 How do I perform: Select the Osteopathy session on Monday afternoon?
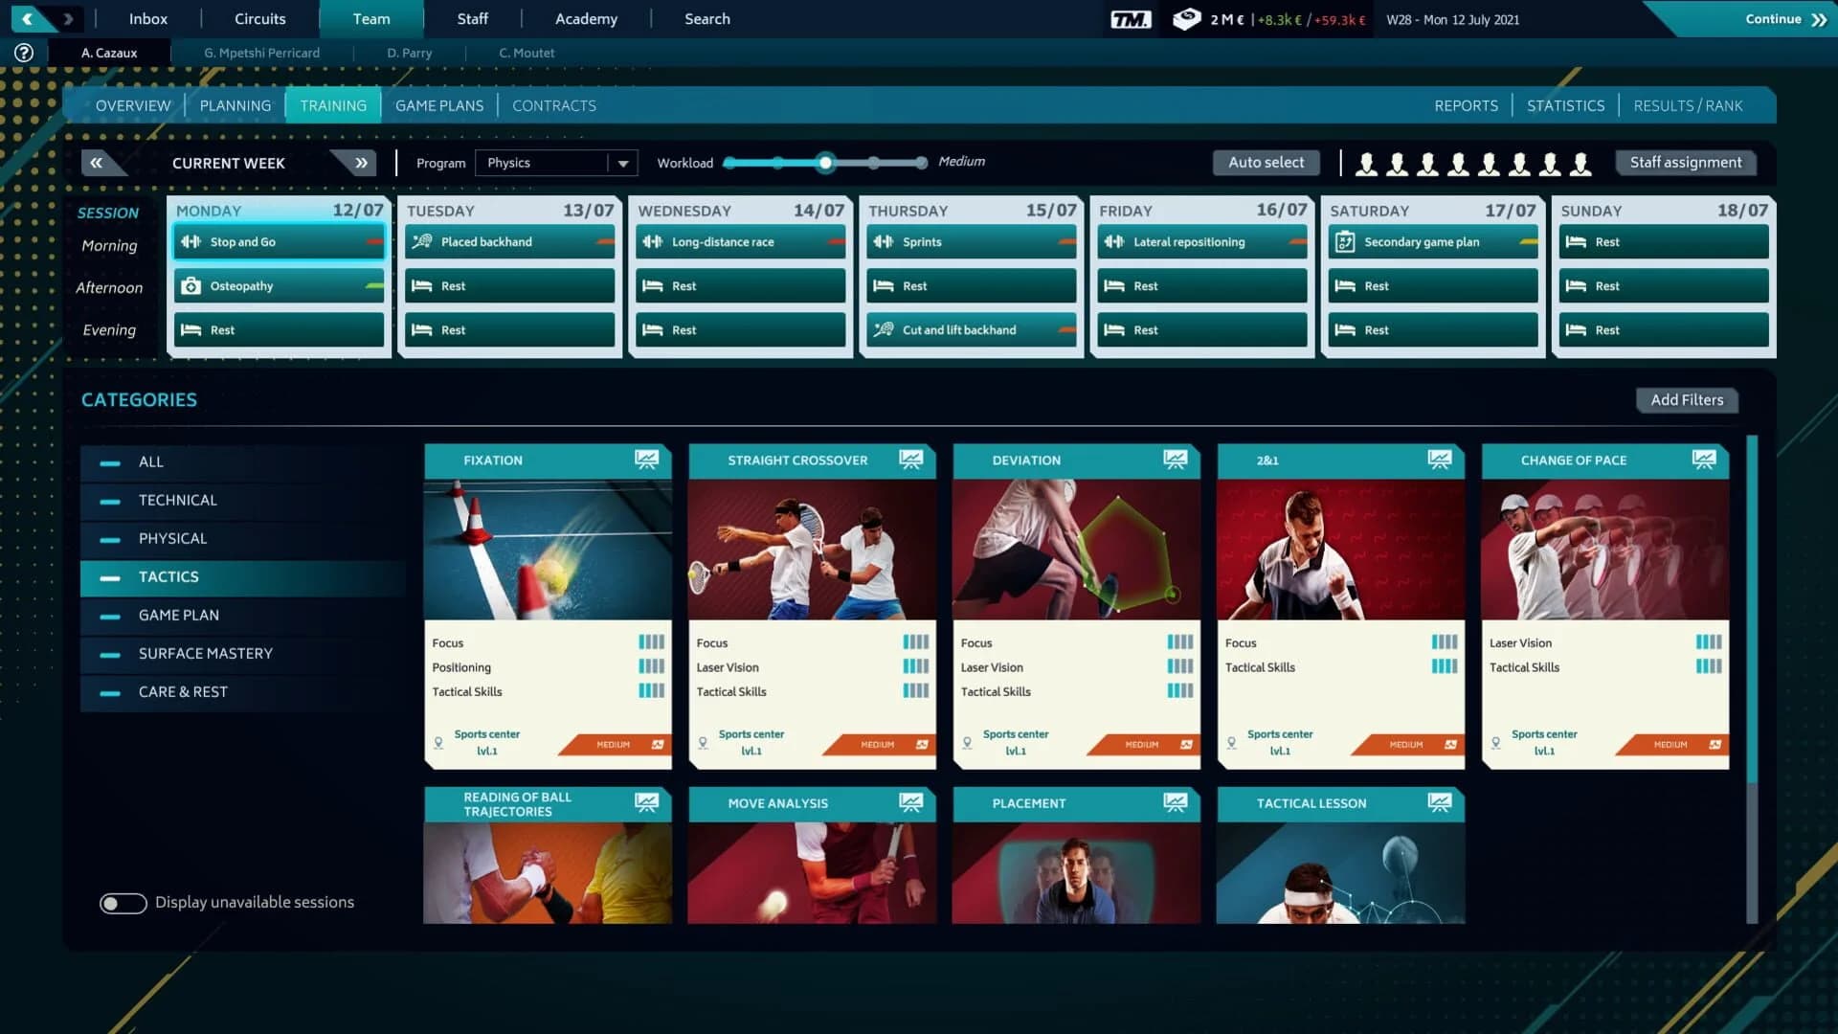click(x=279, y=285)
